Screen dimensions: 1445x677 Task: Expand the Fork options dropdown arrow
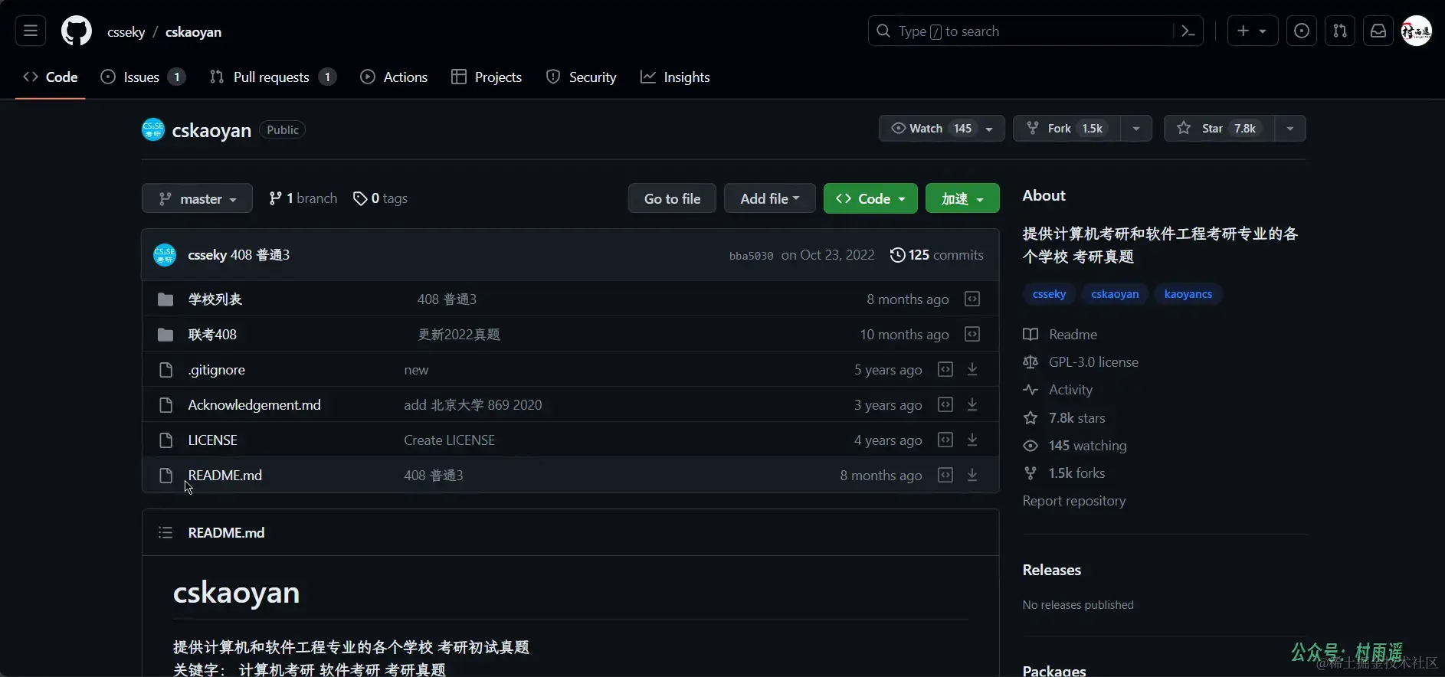tap(1136, 129)
